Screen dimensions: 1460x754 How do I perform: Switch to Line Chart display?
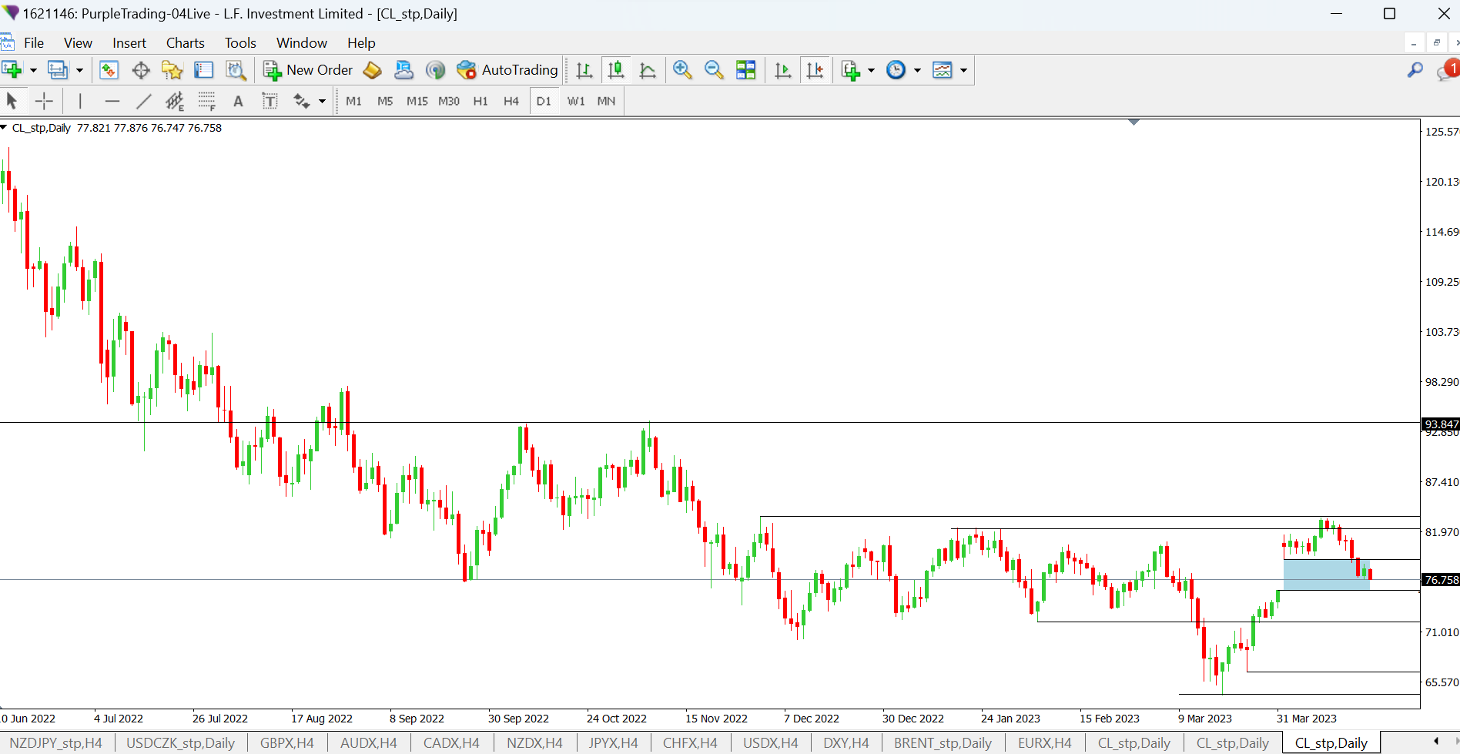(x=648, y=70)
